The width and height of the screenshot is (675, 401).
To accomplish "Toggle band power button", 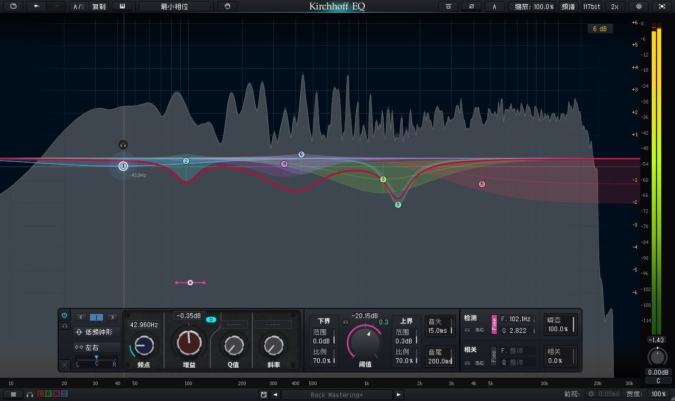I will pyautogui.click(x=64, y=315).
